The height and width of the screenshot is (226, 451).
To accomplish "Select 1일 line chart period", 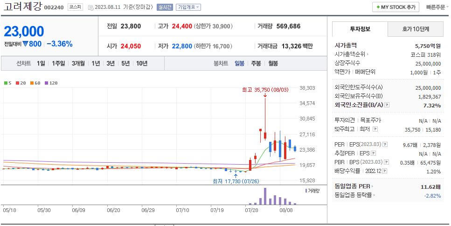I will pyautogui.click(x=41, y=63).
